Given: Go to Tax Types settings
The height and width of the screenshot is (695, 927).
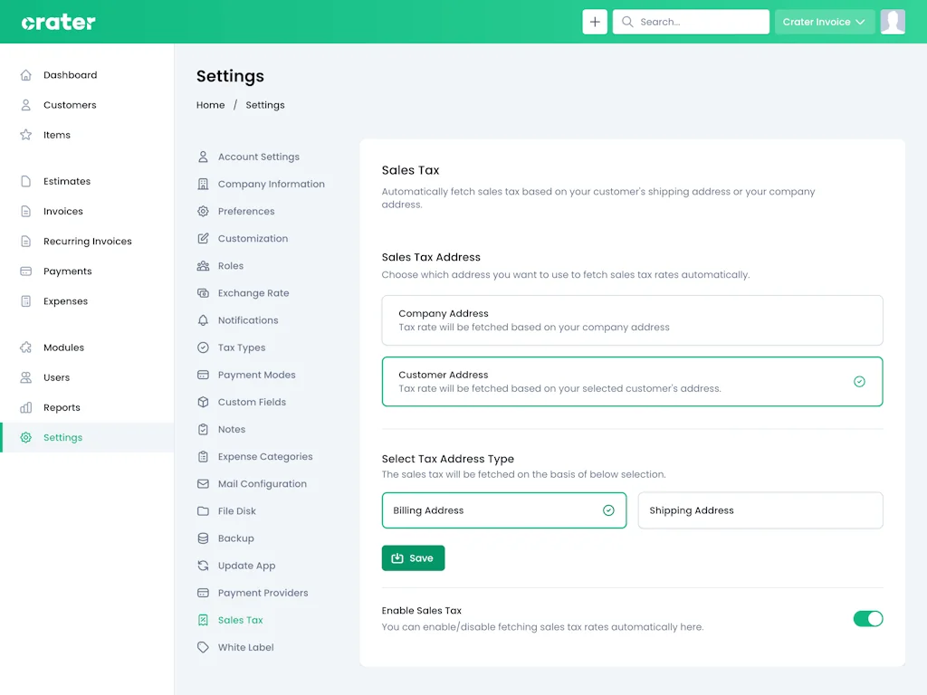Looking at the screenshot, I should tap(241, 347).
